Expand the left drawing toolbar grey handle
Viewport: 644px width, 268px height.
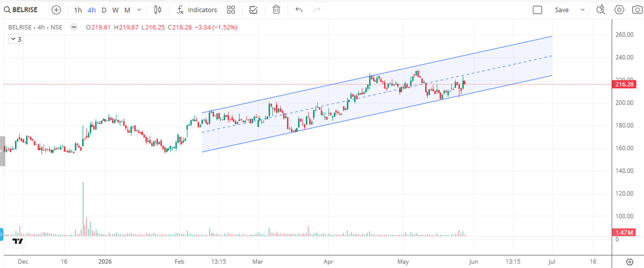point(2,151)
